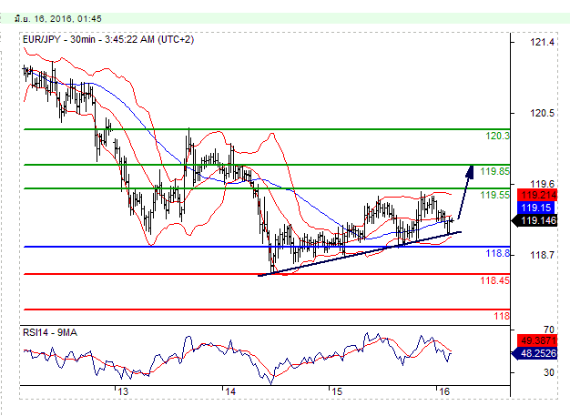The width and height of the screenshot is (570, 416).
Task: Click the green resistance label 120.3
Action: tap(498, 136)
